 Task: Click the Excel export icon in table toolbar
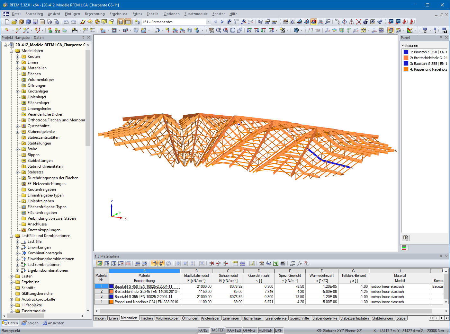[276, 263]
